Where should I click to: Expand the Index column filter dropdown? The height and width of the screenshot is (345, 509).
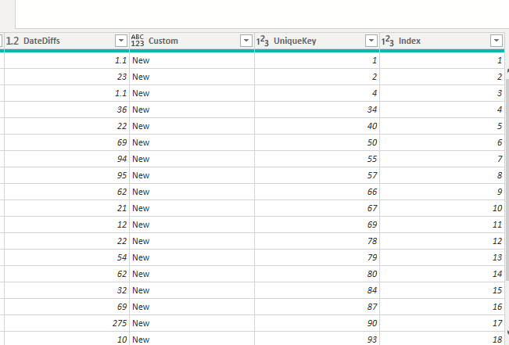tap(496, 41)
